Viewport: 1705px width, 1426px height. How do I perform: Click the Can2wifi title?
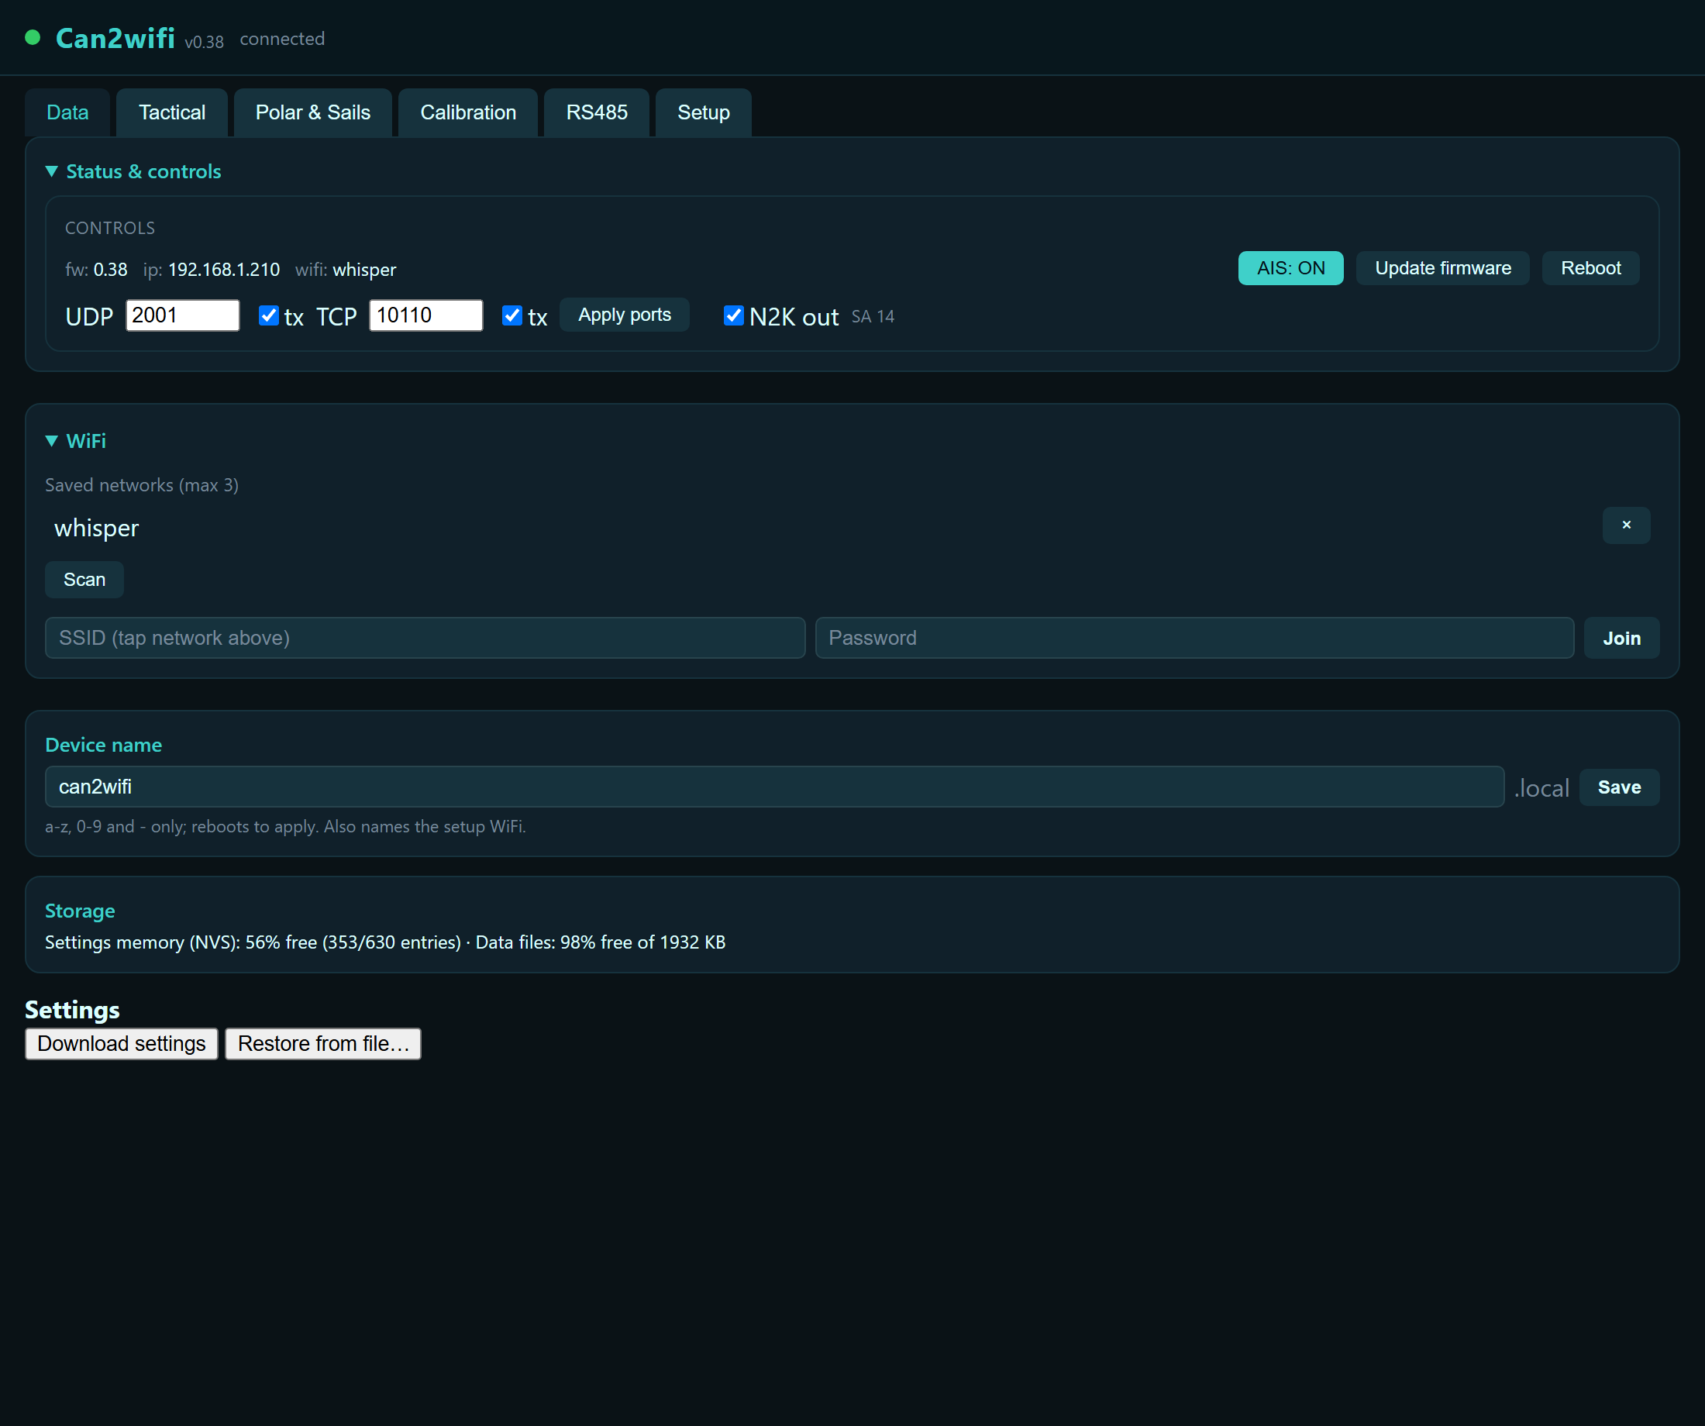115,38
